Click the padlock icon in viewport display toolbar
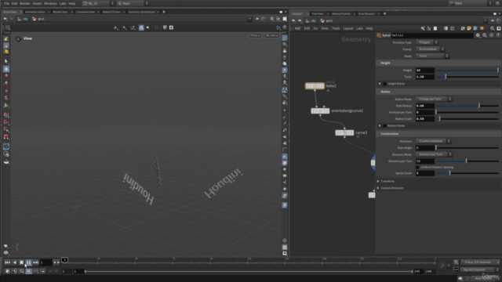 tap(285, 50)
